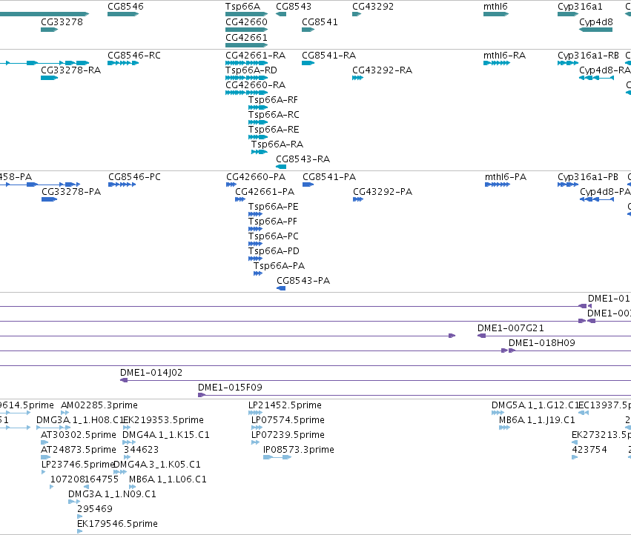Screen dimensions: 631x535
Task: Select protein Tsp66A-PC
Action: 255,244
